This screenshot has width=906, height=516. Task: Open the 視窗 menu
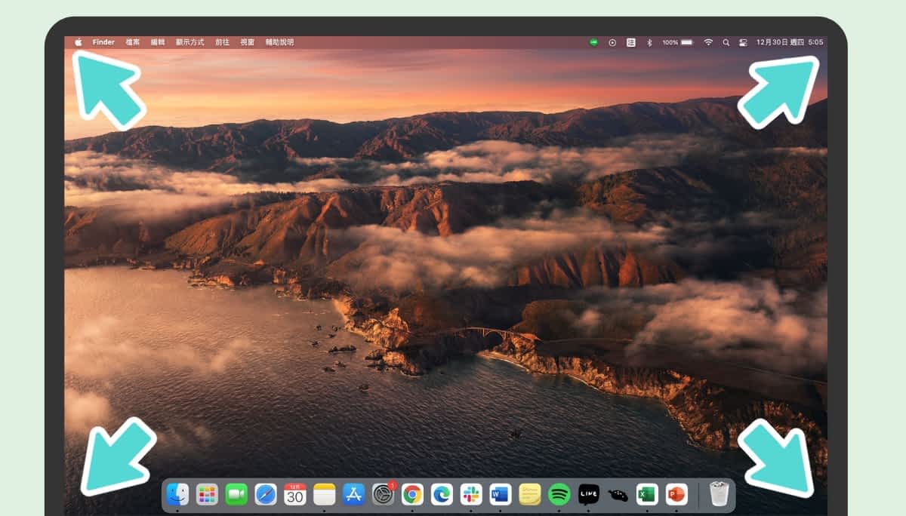[x=248, y=42]
